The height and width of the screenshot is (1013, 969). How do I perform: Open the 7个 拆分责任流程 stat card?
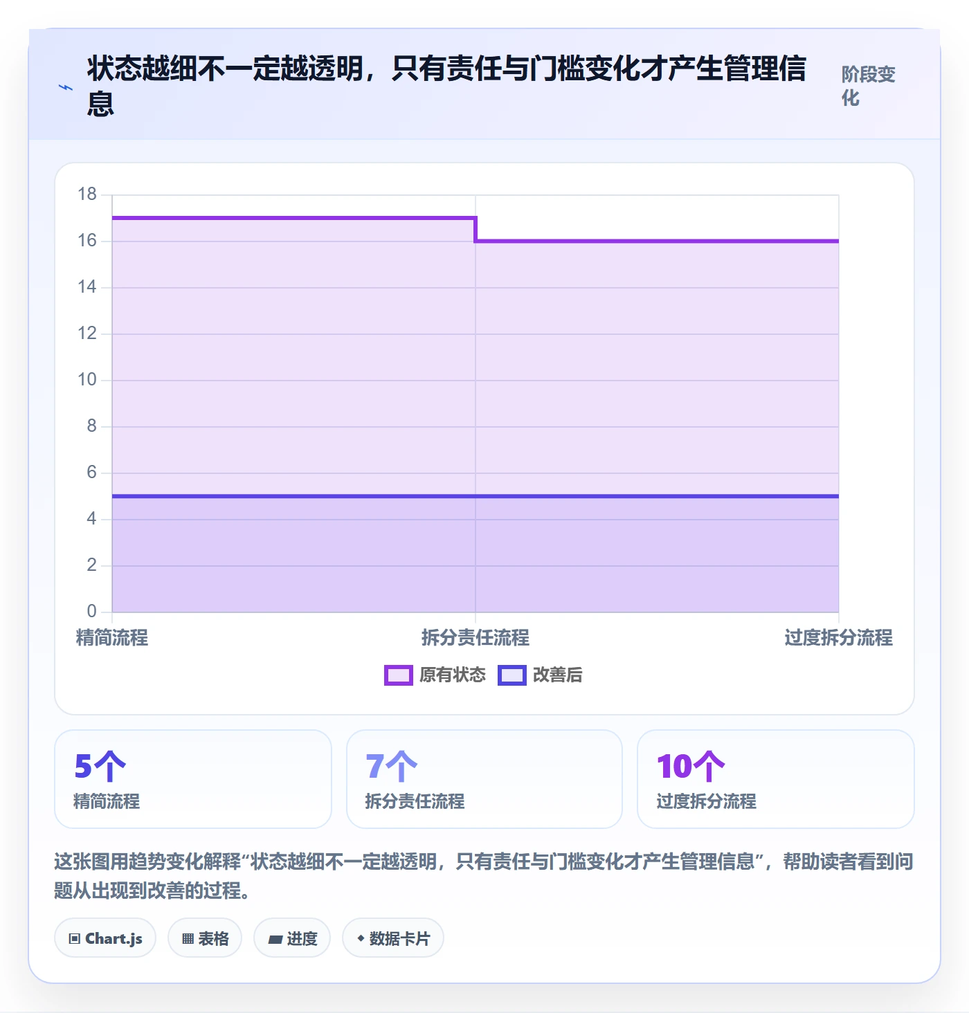[484, 779]
